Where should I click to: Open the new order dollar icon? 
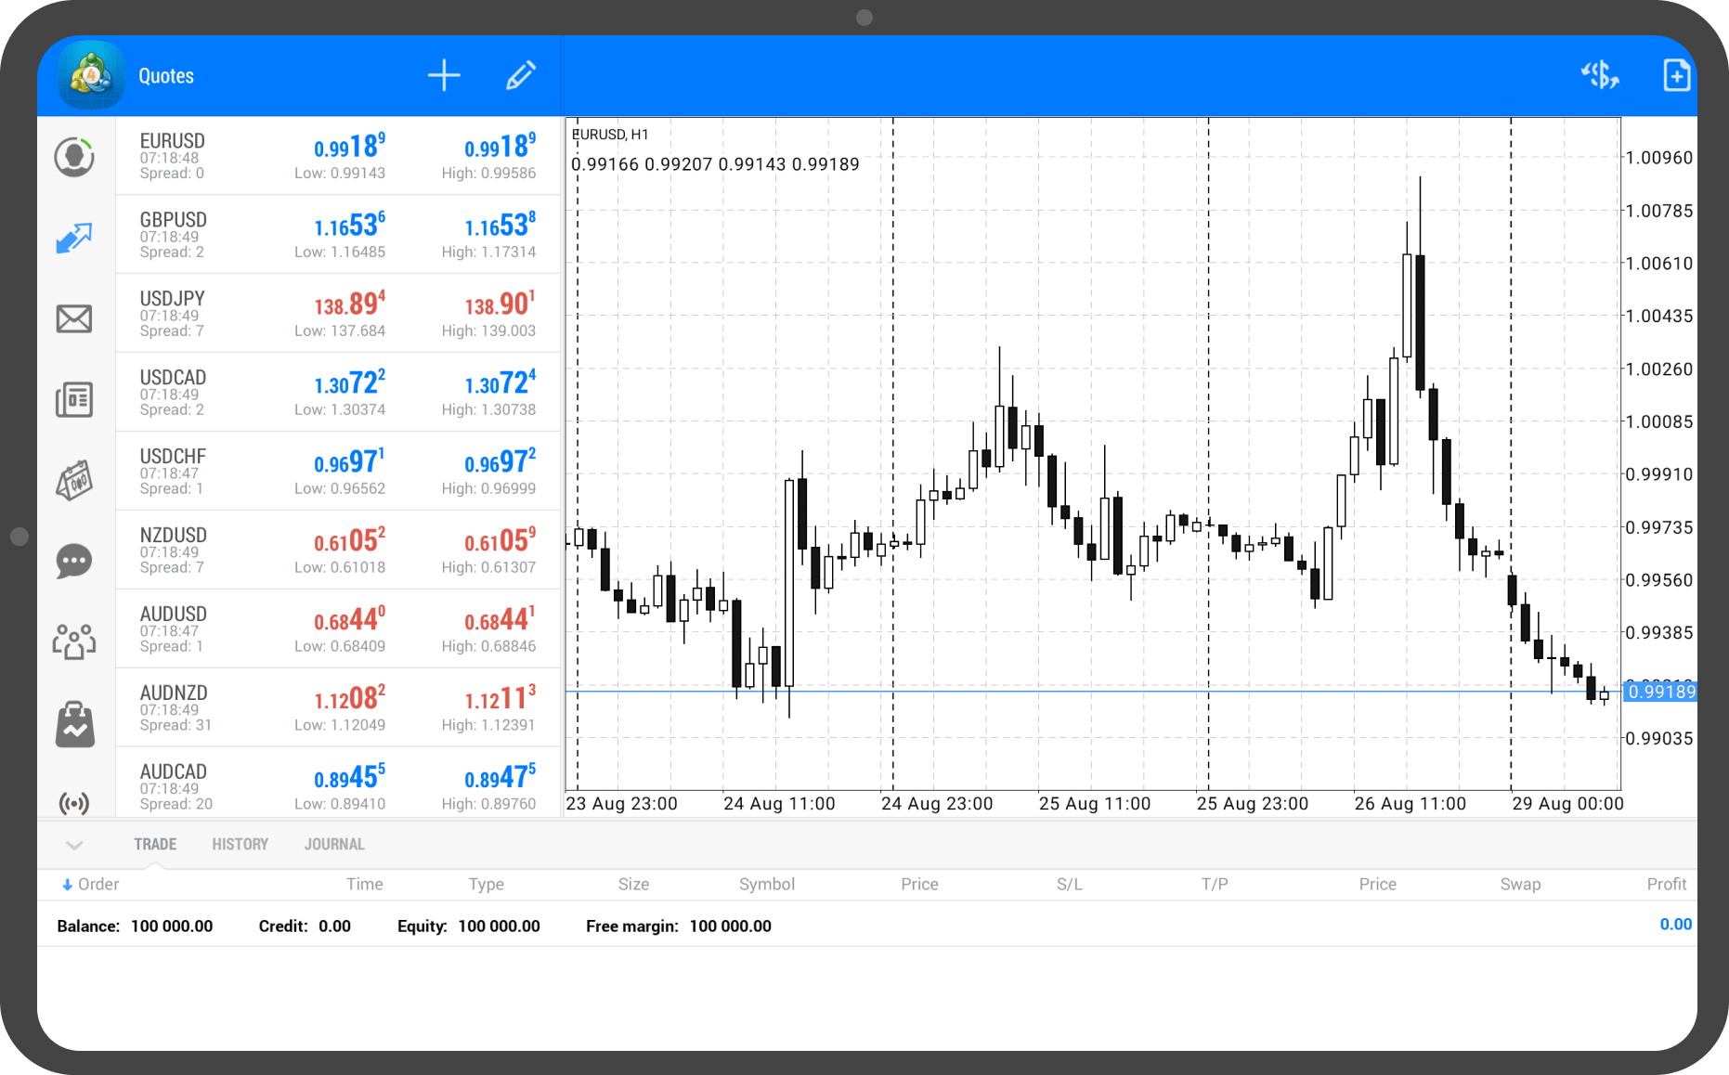click(x=1599, y=76)
